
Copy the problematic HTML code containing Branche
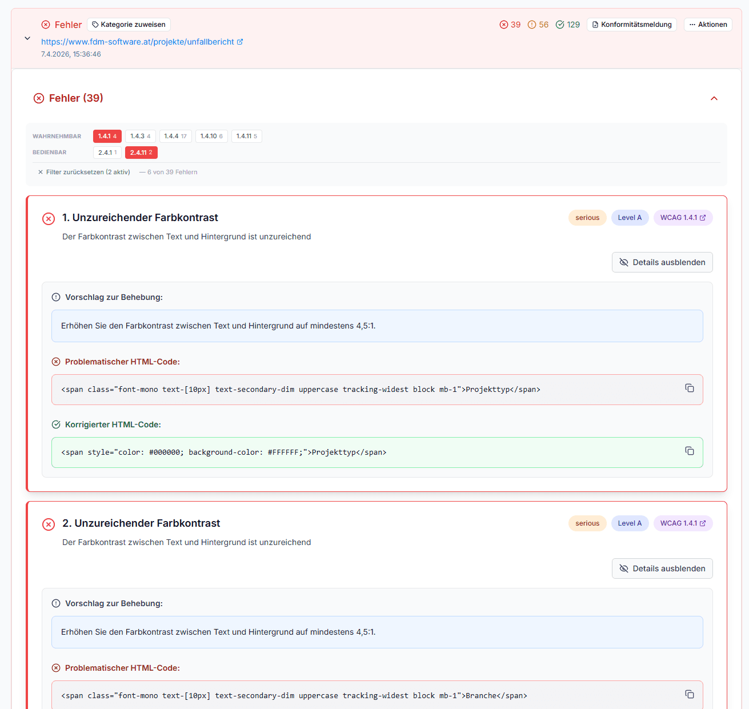pyautogui.click(x=690, y=694)
